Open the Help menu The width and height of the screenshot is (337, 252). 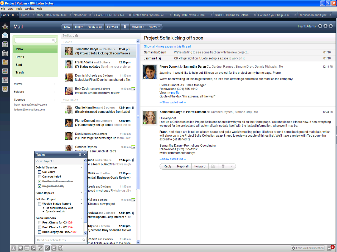coord(39,9)
